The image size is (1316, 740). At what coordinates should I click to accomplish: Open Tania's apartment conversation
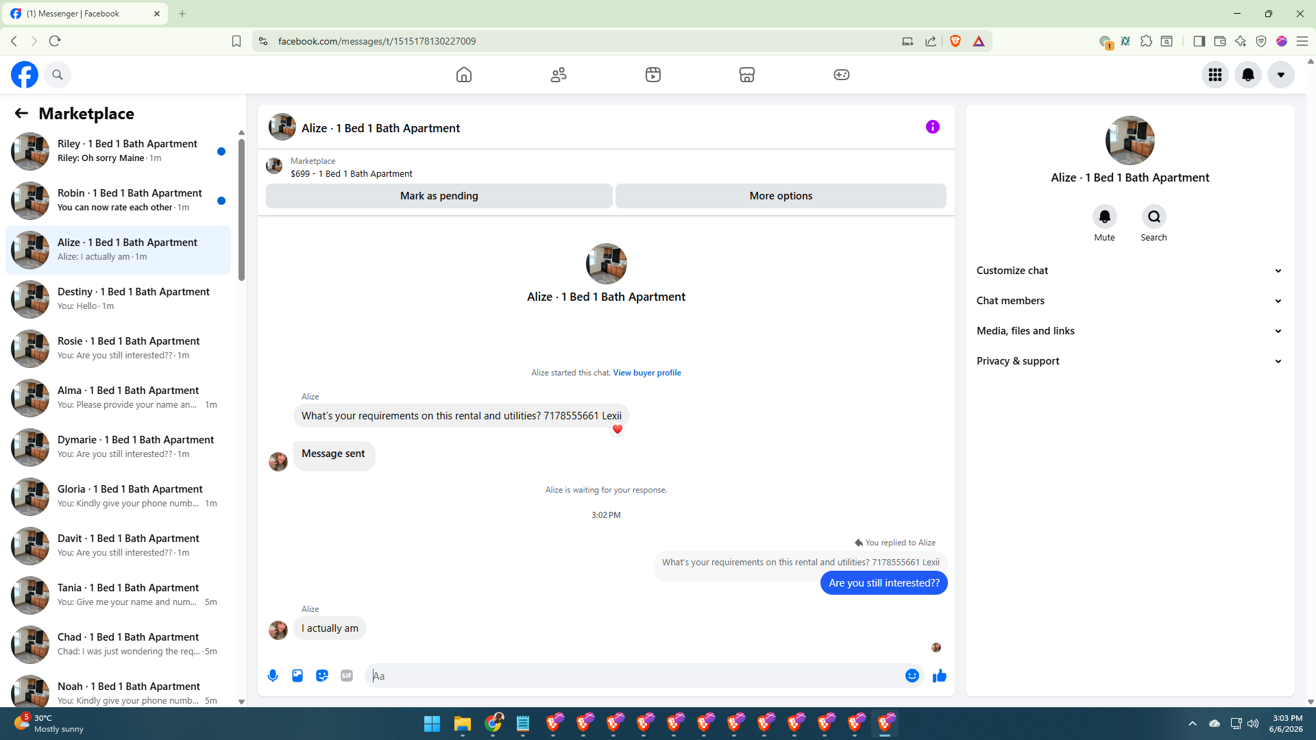[118, 595]
